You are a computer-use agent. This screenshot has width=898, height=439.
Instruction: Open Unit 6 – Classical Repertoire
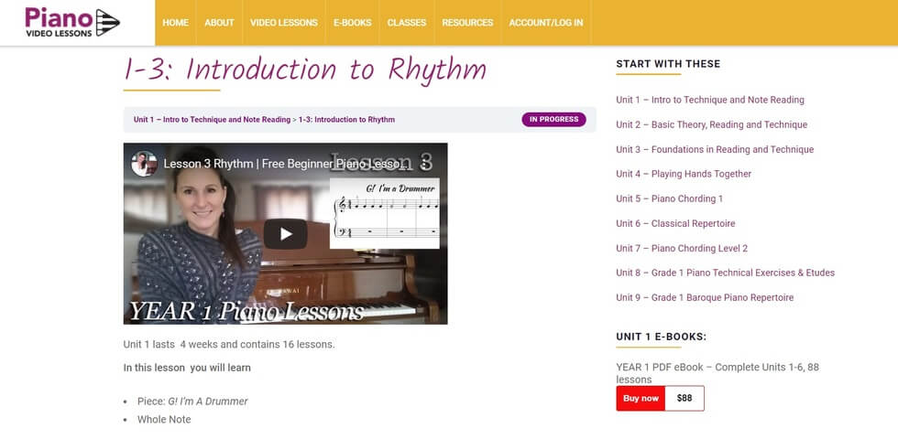point(676,223)
